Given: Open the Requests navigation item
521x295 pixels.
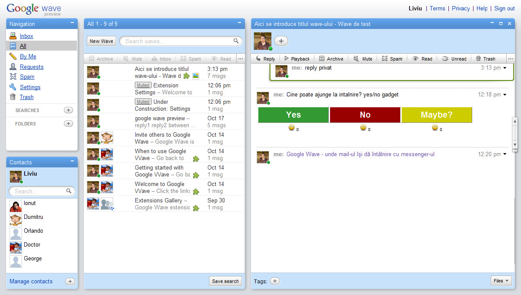Looking at the screenshot, I should tap(32, 67).
